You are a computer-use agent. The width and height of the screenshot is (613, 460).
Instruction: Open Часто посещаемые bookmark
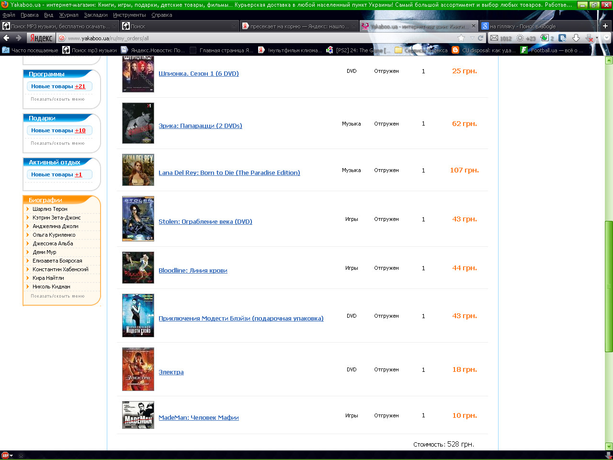tap(30, 50)
